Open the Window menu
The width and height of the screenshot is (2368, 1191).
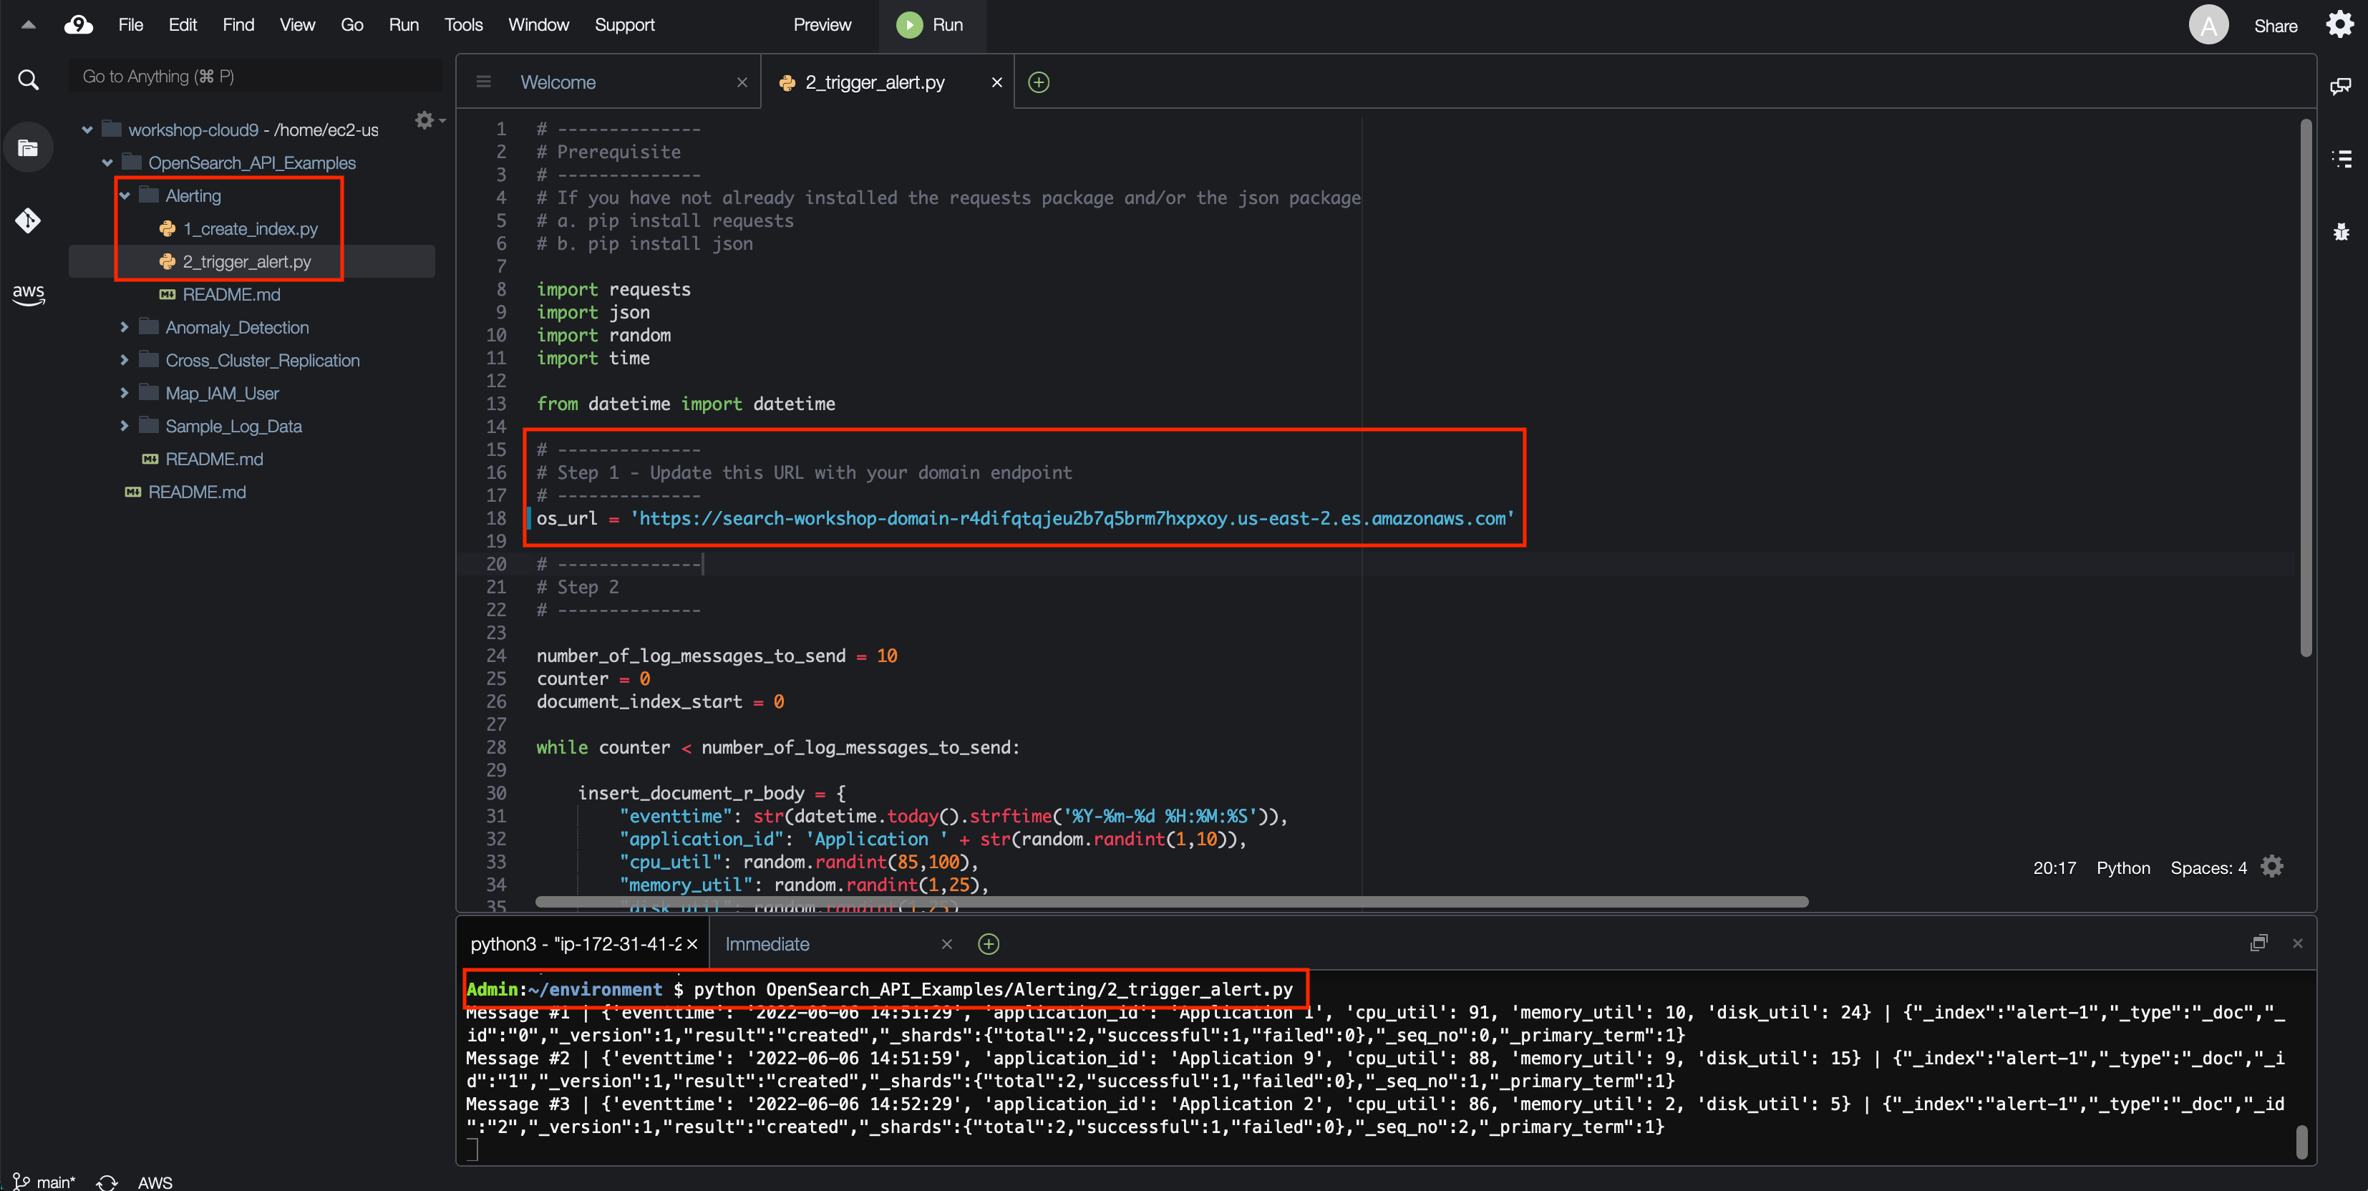click(539, 25)
